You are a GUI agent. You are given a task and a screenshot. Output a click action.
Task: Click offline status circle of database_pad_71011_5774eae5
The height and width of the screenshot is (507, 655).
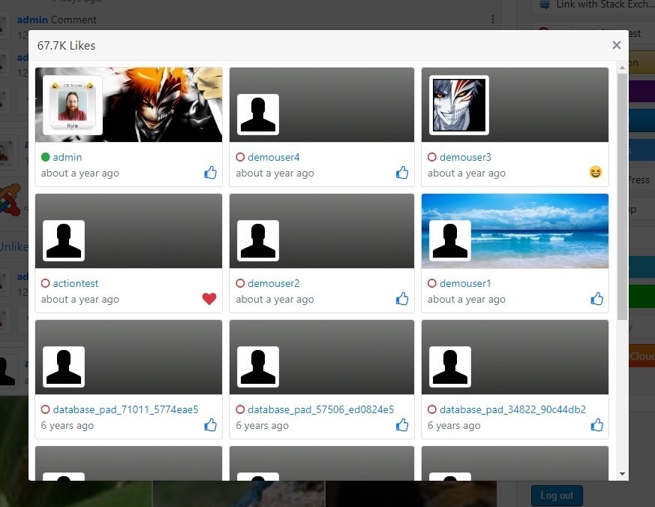(46, 409)
